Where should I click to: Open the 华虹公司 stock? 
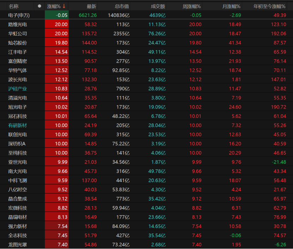point(18,33)
